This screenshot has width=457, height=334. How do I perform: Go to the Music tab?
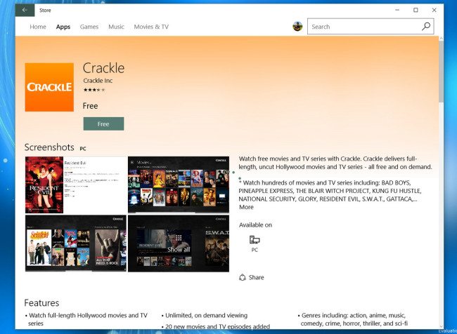click(x=116, y=27)
